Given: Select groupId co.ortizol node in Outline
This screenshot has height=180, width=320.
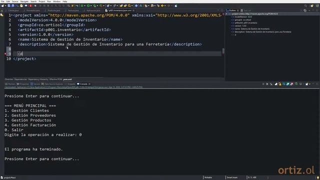Looking at the screenshot, I should point(241,20).
